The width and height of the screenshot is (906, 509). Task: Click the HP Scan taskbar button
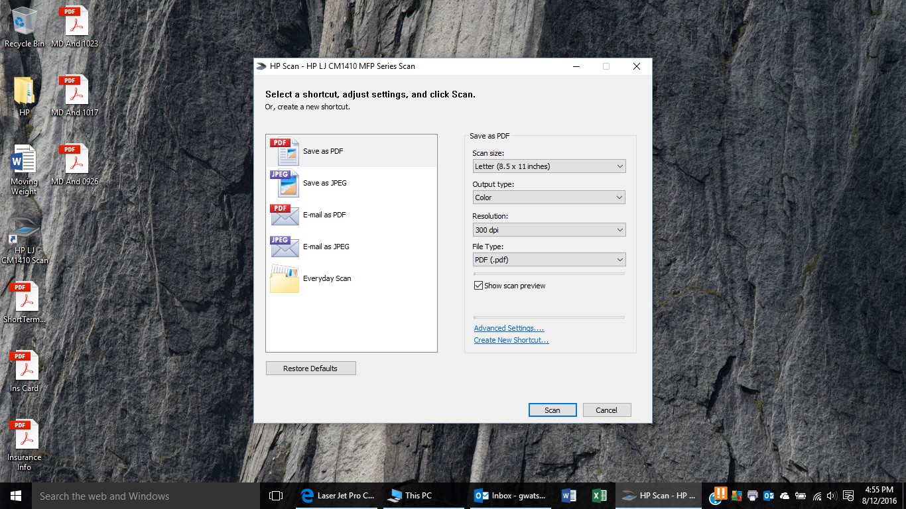[658, 496]
